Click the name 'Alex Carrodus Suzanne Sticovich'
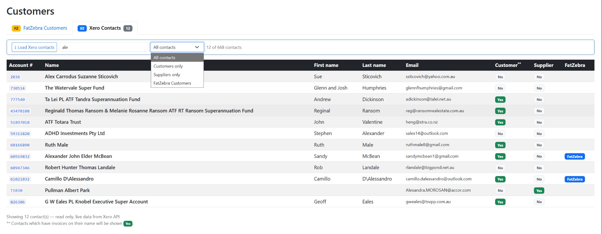This screenshot has height=234, width=602. tap(81, 76)
